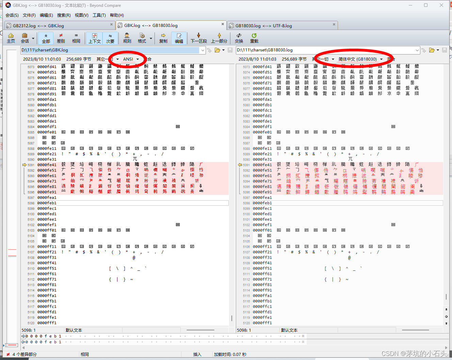Click the difference overview thumbnail map
The image size is (452, 360).
click(12, 198)
